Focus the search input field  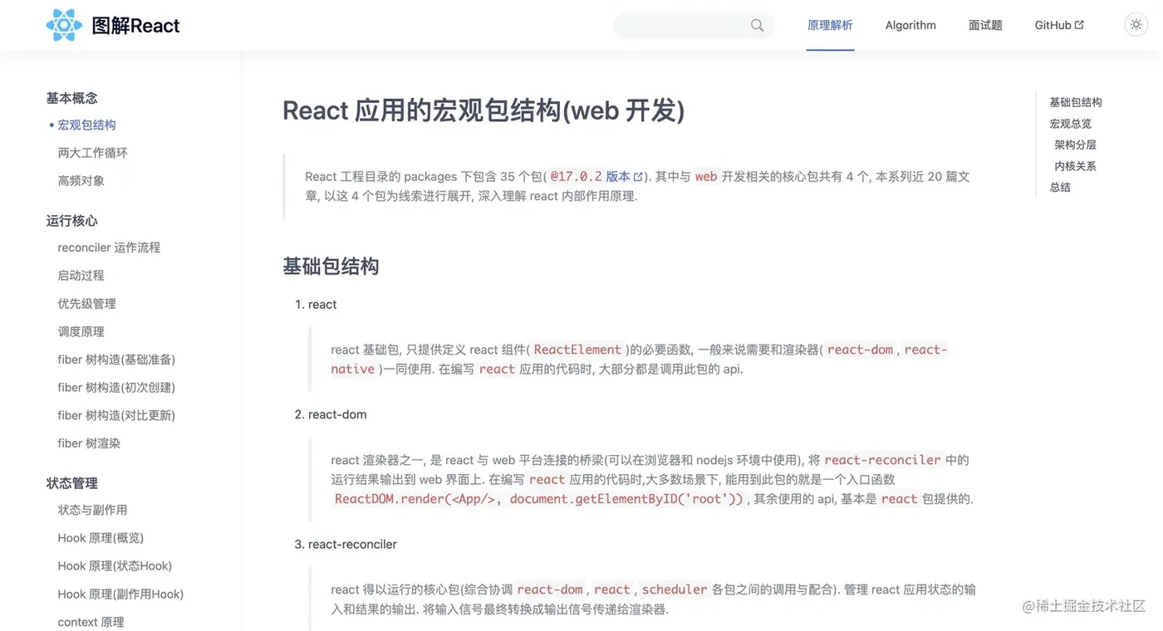click(694, 26)
